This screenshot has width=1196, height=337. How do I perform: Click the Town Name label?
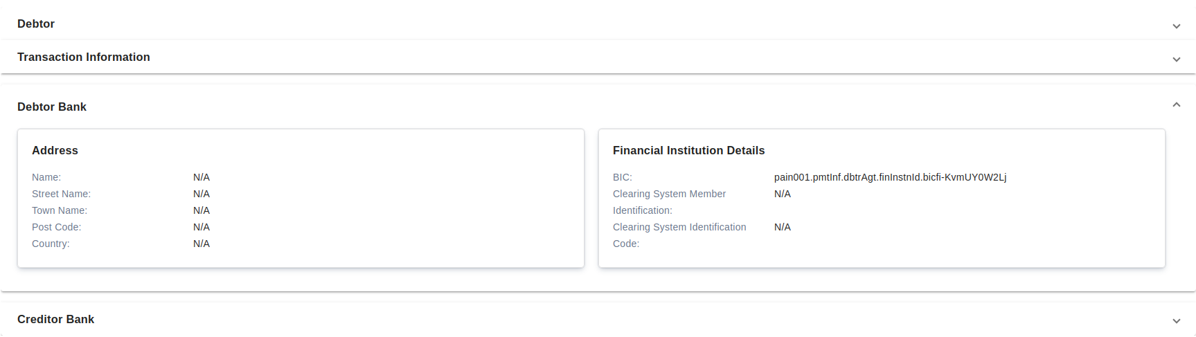[x=60, y=210]
